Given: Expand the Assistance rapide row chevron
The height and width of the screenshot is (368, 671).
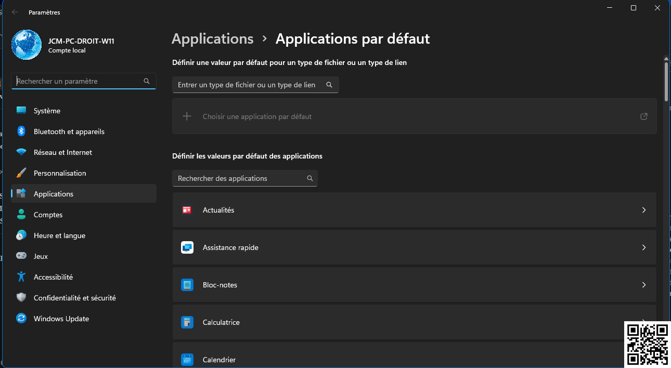Looking at the screenshot, I should point(644,247).
